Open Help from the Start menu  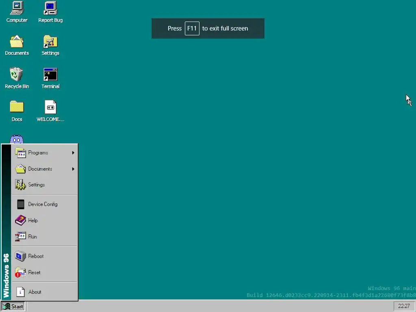point(45,220)
